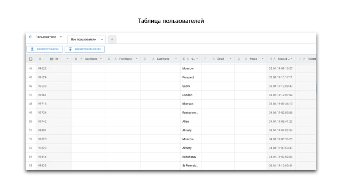The height and width of the screenshot is (192, 342).
Task: Click the column E text-type icon
Action: (188, 59)
